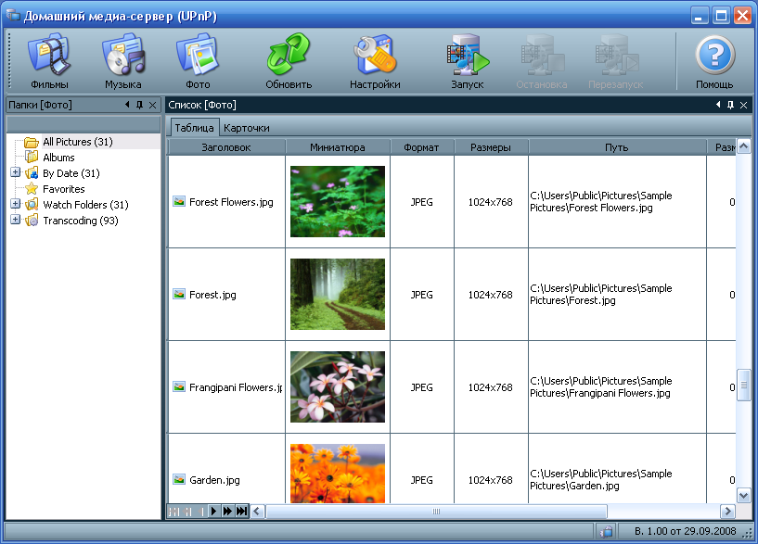The width and height of the screenshot is (758, 544).
Task: Select the Музыка (Music) toolbar icon
Action: (123, 61)
